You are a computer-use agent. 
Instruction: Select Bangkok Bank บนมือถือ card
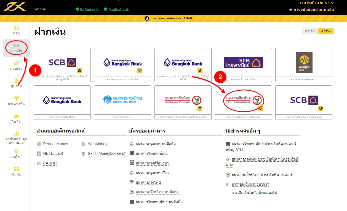122,65
